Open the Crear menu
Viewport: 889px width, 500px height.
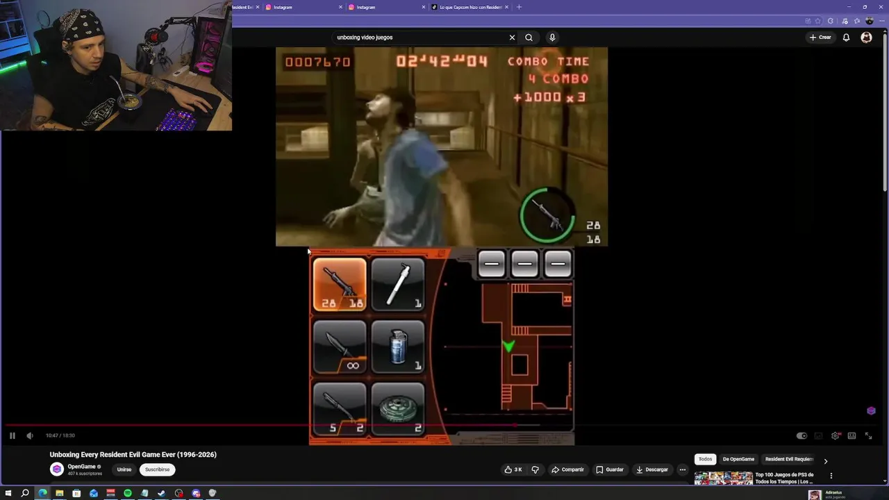[x=820, y=37]
